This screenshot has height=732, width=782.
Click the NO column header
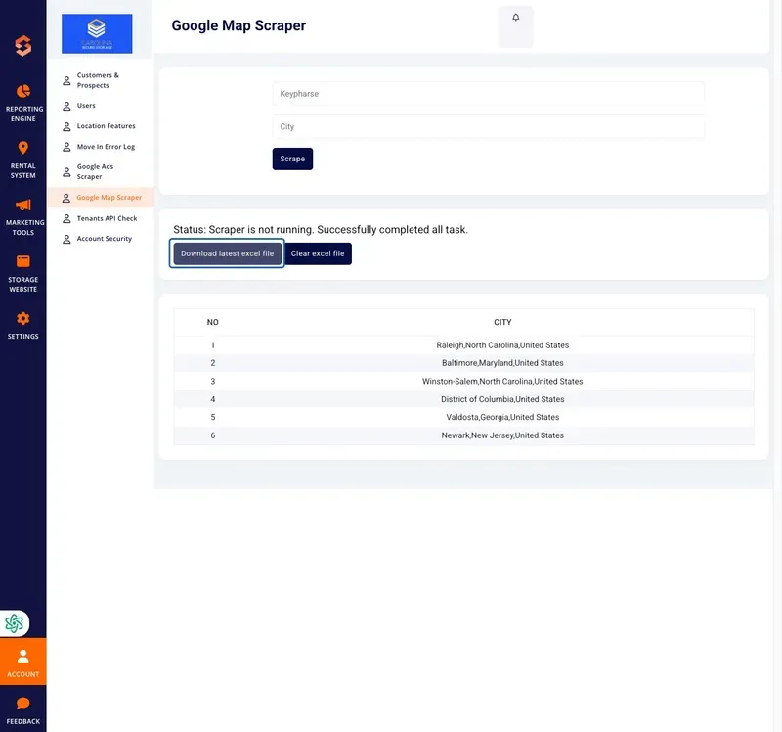pos(212,322)
